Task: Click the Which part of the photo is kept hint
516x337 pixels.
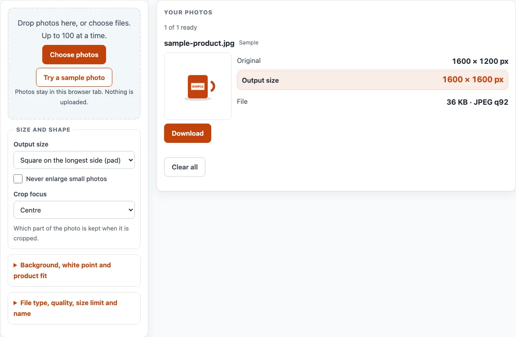Action: pos(71,233)
